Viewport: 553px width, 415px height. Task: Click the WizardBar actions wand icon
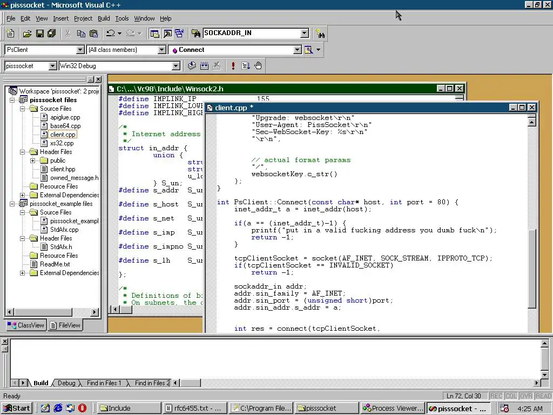click(308, 50)
